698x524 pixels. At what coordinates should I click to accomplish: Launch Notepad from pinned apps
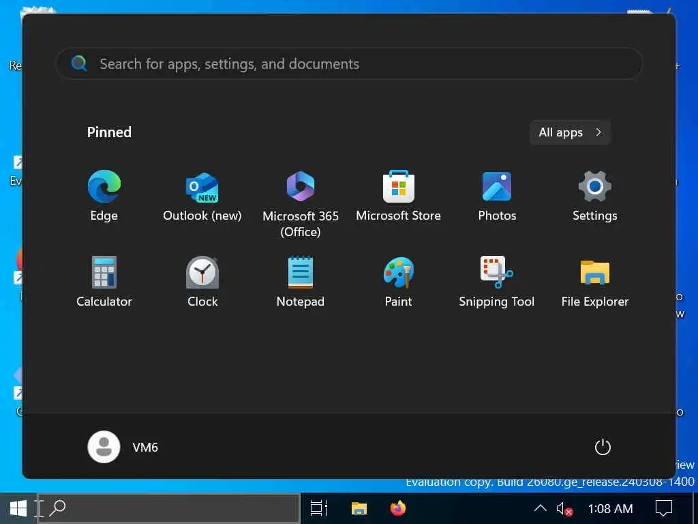coord(301,281)
